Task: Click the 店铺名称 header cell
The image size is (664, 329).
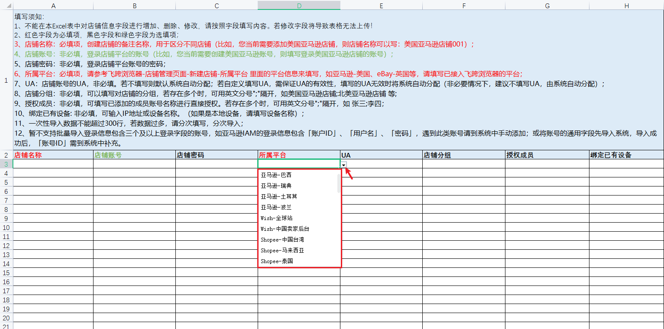Action: [53, 155]
